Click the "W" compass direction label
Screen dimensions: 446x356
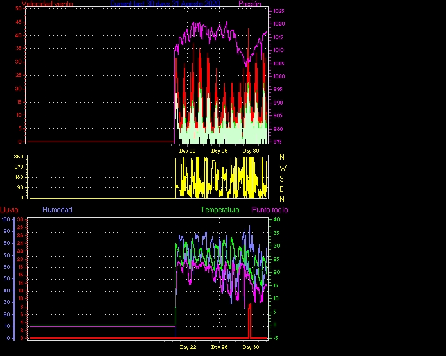[x=283, y=168]
